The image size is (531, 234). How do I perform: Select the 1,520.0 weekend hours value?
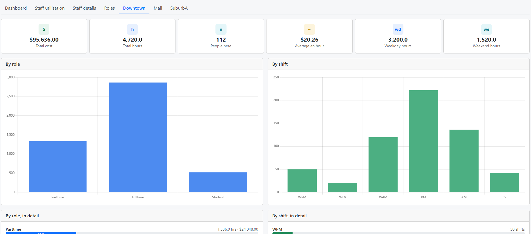click(486, 40)
